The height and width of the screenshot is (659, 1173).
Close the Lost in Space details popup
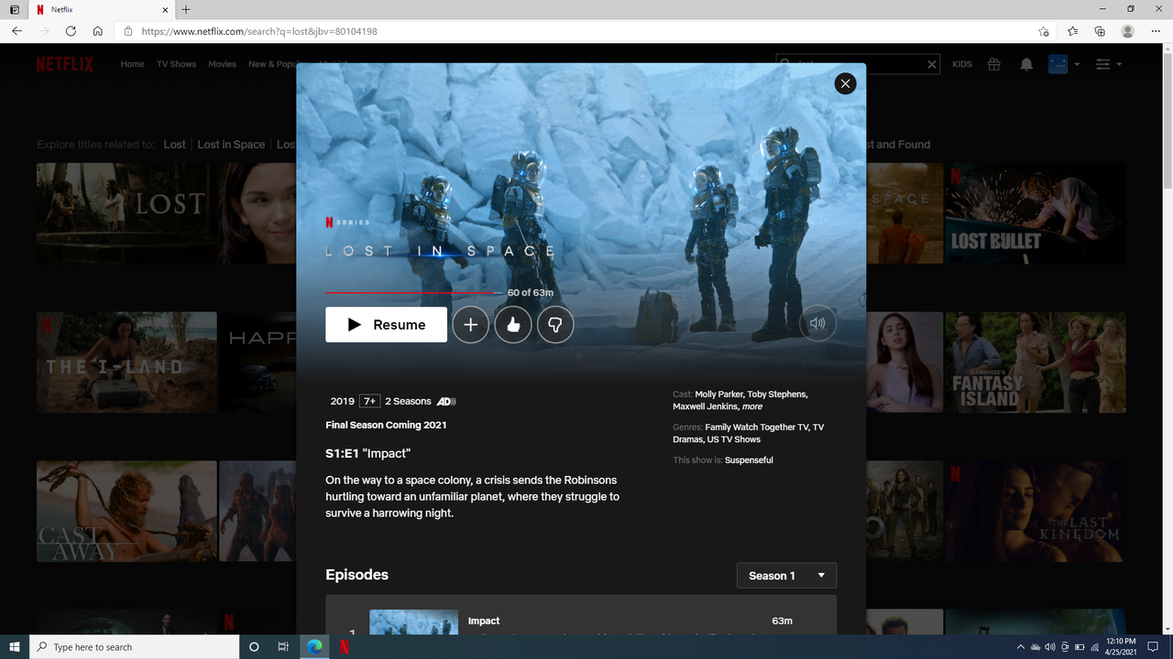845,83
